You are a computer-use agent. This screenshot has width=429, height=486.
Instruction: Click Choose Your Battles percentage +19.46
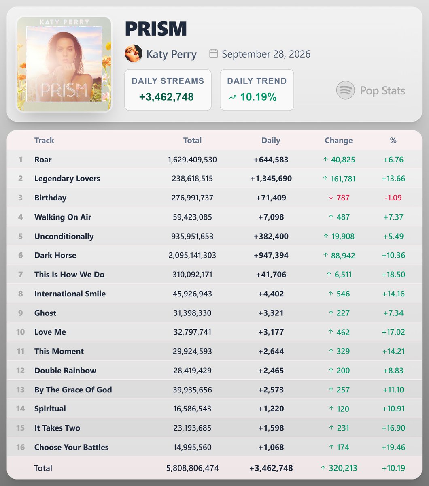coord(393,447)
